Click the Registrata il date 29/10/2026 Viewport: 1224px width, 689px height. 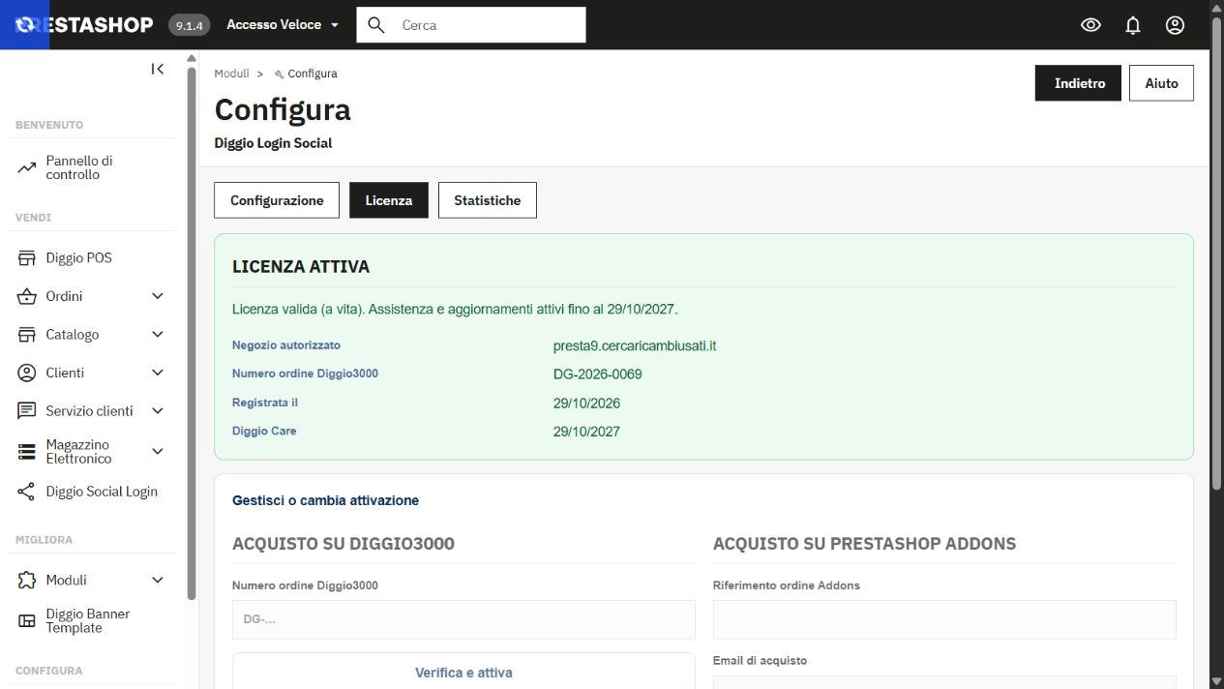(586, 404)
